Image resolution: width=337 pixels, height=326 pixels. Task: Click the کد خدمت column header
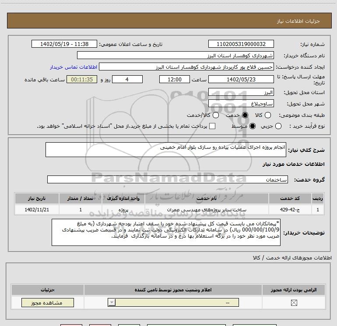point(290,198)
